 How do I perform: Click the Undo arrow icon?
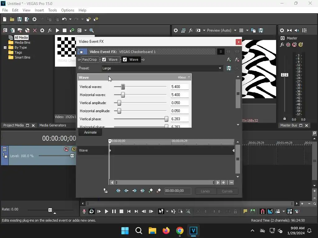(x=64, y=19)
